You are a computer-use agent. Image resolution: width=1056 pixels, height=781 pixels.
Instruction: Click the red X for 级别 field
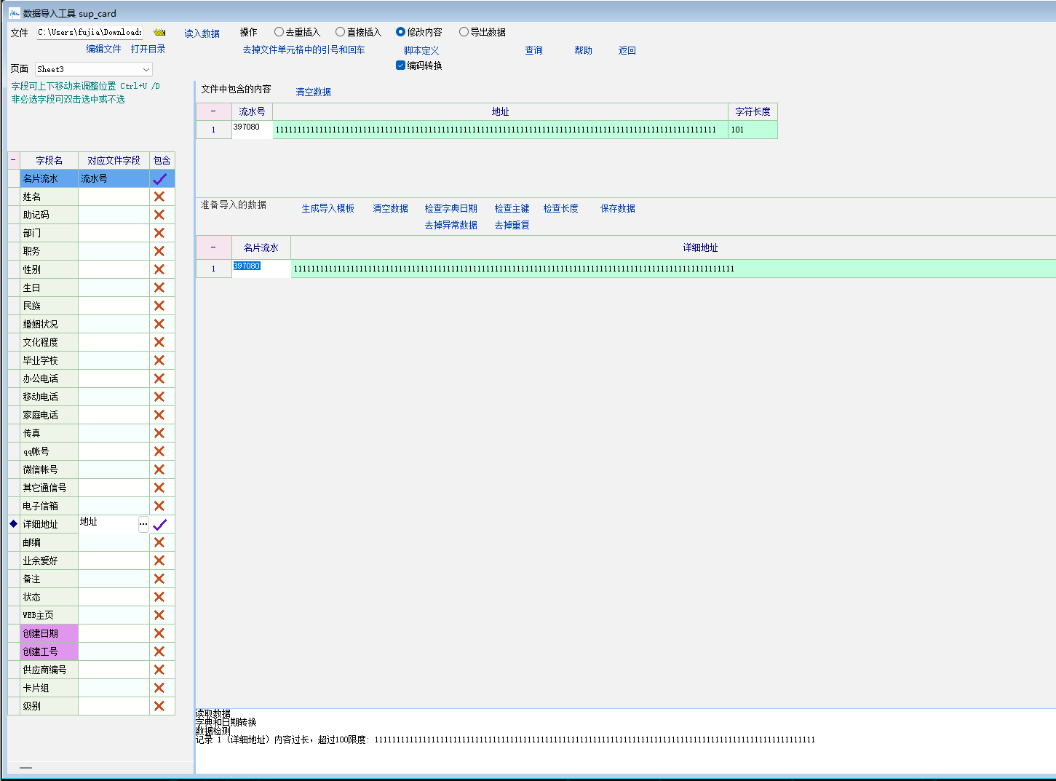point(159,706)
